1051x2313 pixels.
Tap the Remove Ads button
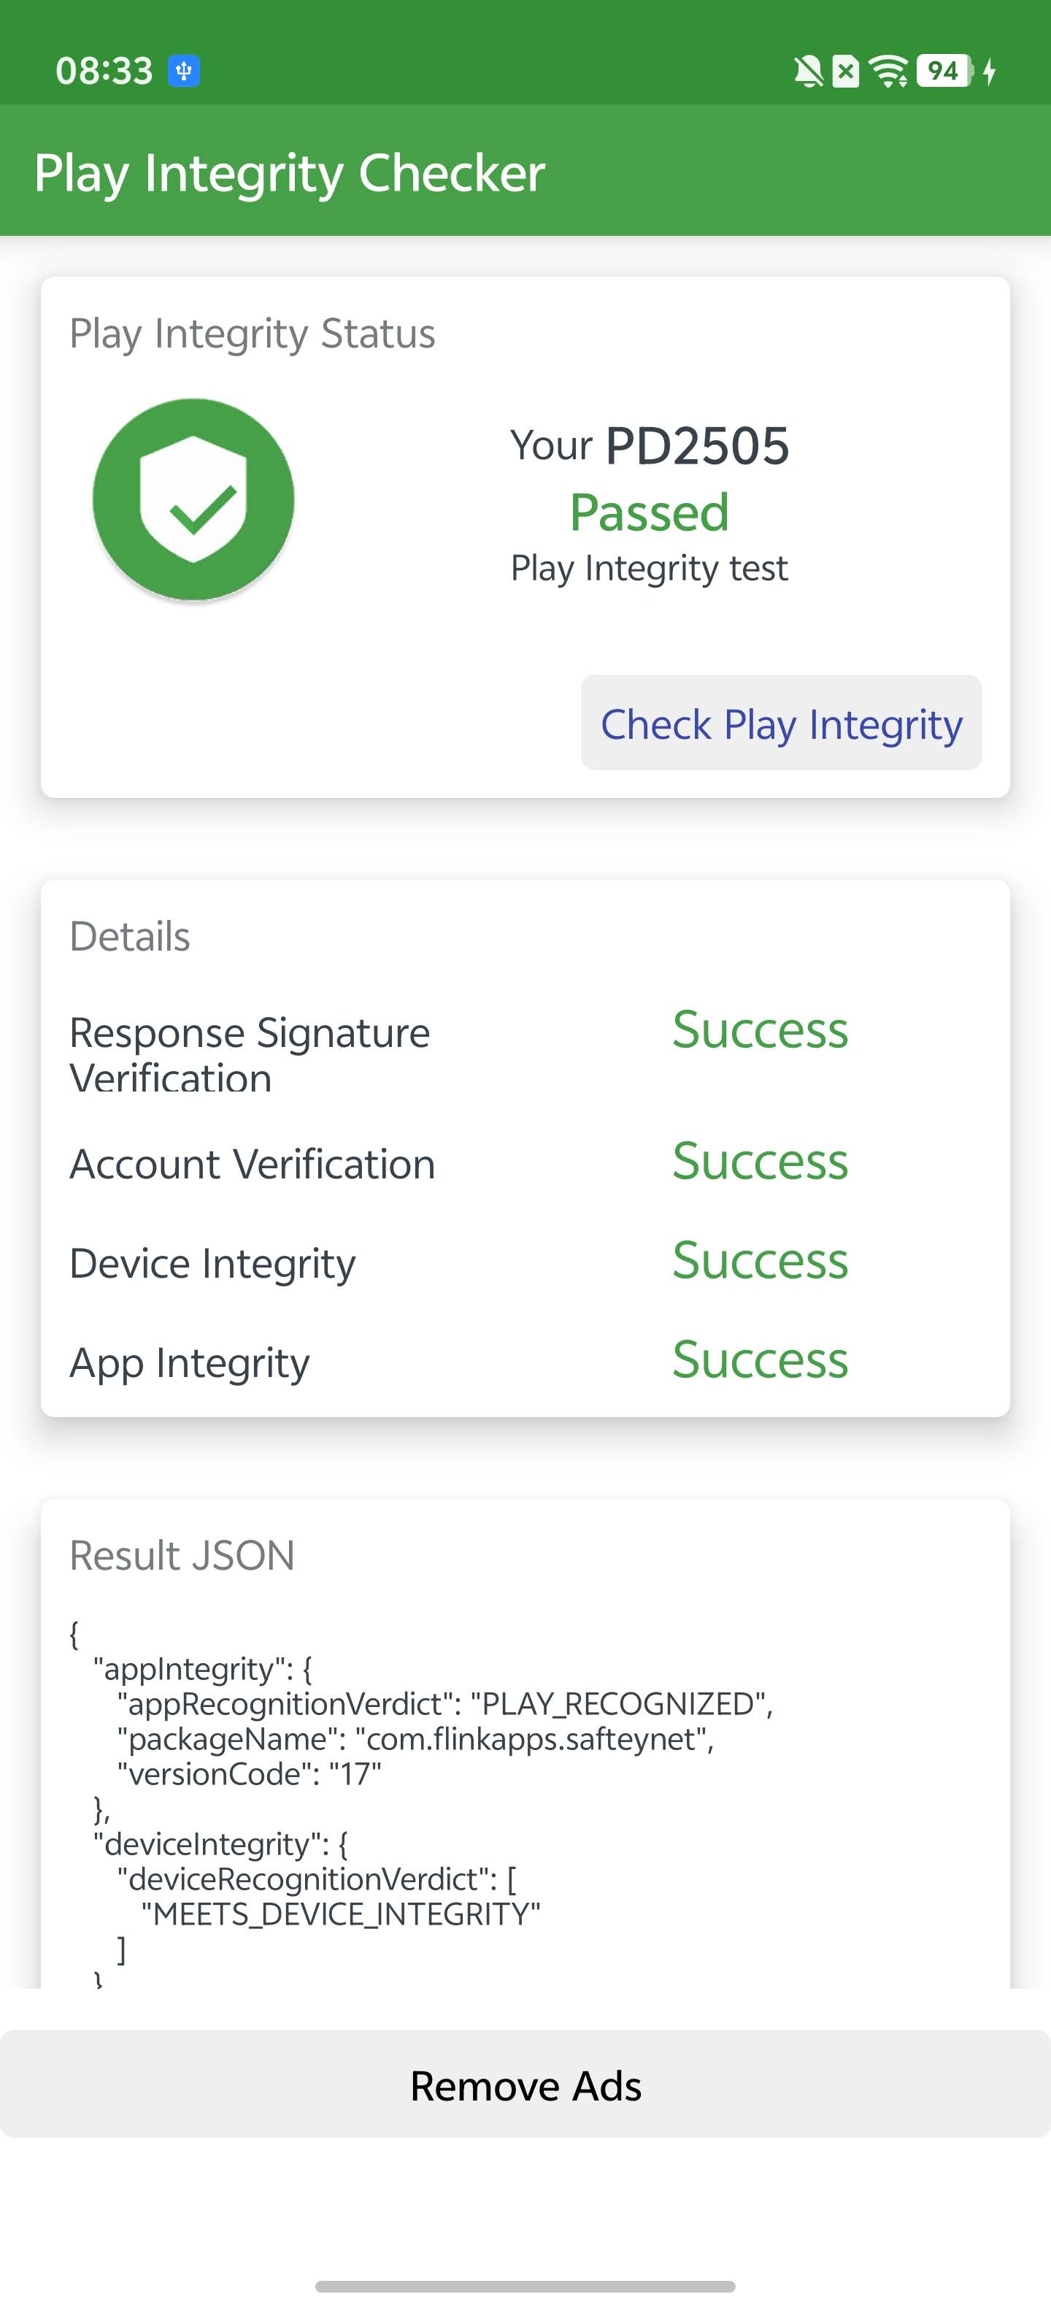pos(525,2085)
